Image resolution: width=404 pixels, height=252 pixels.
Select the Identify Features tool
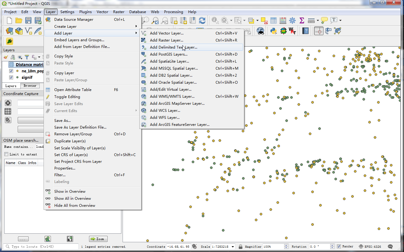coord(215,20)
